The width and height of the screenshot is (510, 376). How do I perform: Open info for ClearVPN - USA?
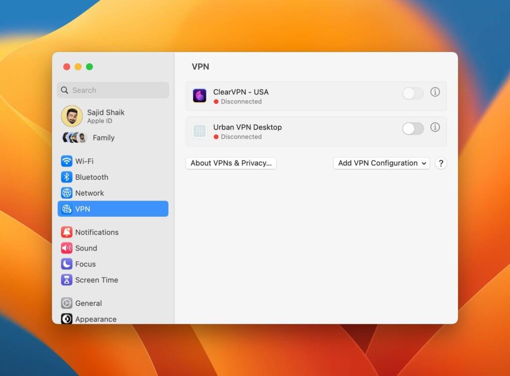coord(435,92)
